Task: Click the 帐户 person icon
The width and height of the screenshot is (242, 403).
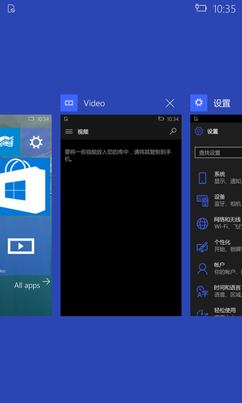Action: coord(202,269)
